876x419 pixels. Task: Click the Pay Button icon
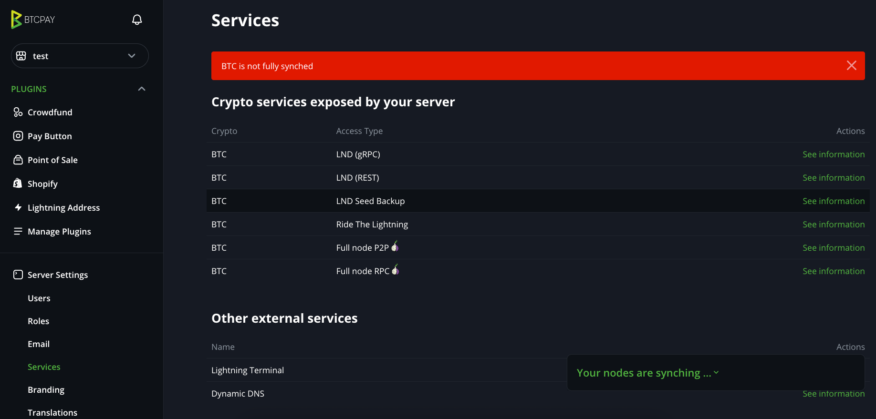point(18,136)
